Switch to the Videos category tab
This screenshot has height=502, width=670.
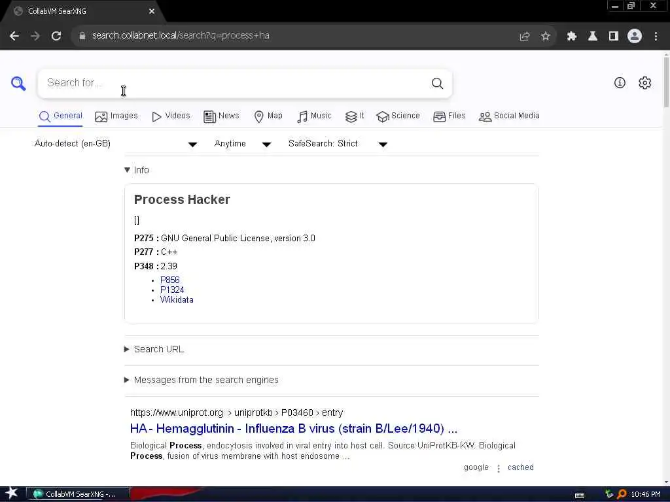click(171, 116)
